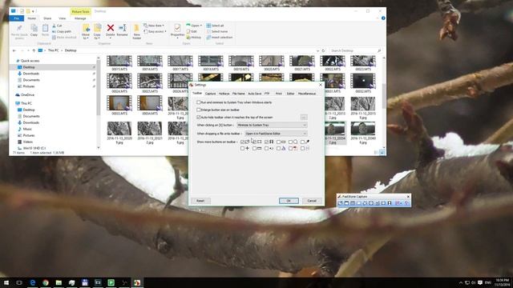Viewport: 513px width, 288px height.
Task: Click the Up arrow in Explorer navigation
Action: pyautogui.click(x=34, y=50)
